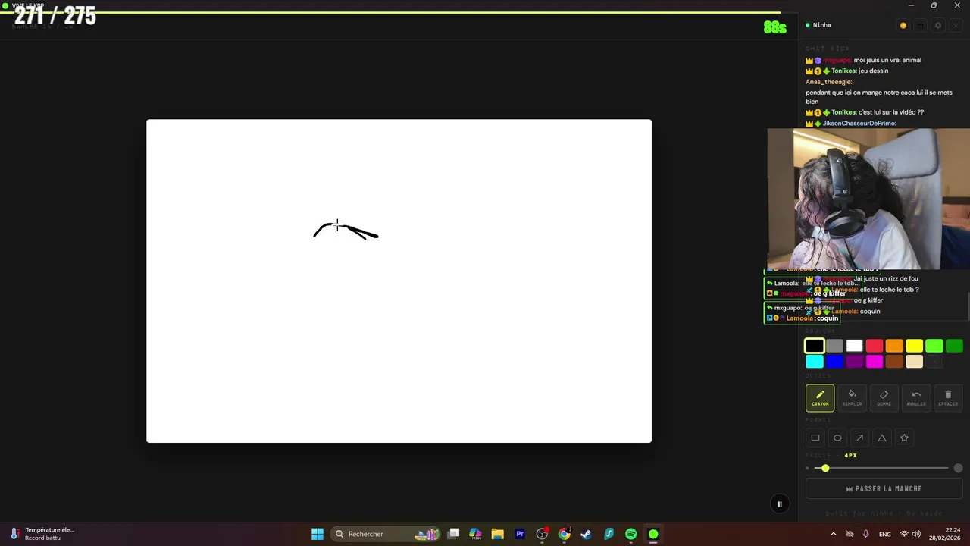Open the Windows Start menu
Image resolution: width=970 pixels, height=546 pixels.
tap(318, 534)
